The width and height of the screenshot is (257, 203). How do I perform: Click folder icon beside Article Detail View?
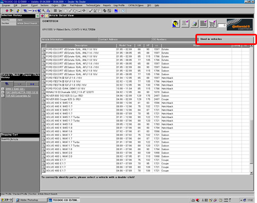pos(46,16)
